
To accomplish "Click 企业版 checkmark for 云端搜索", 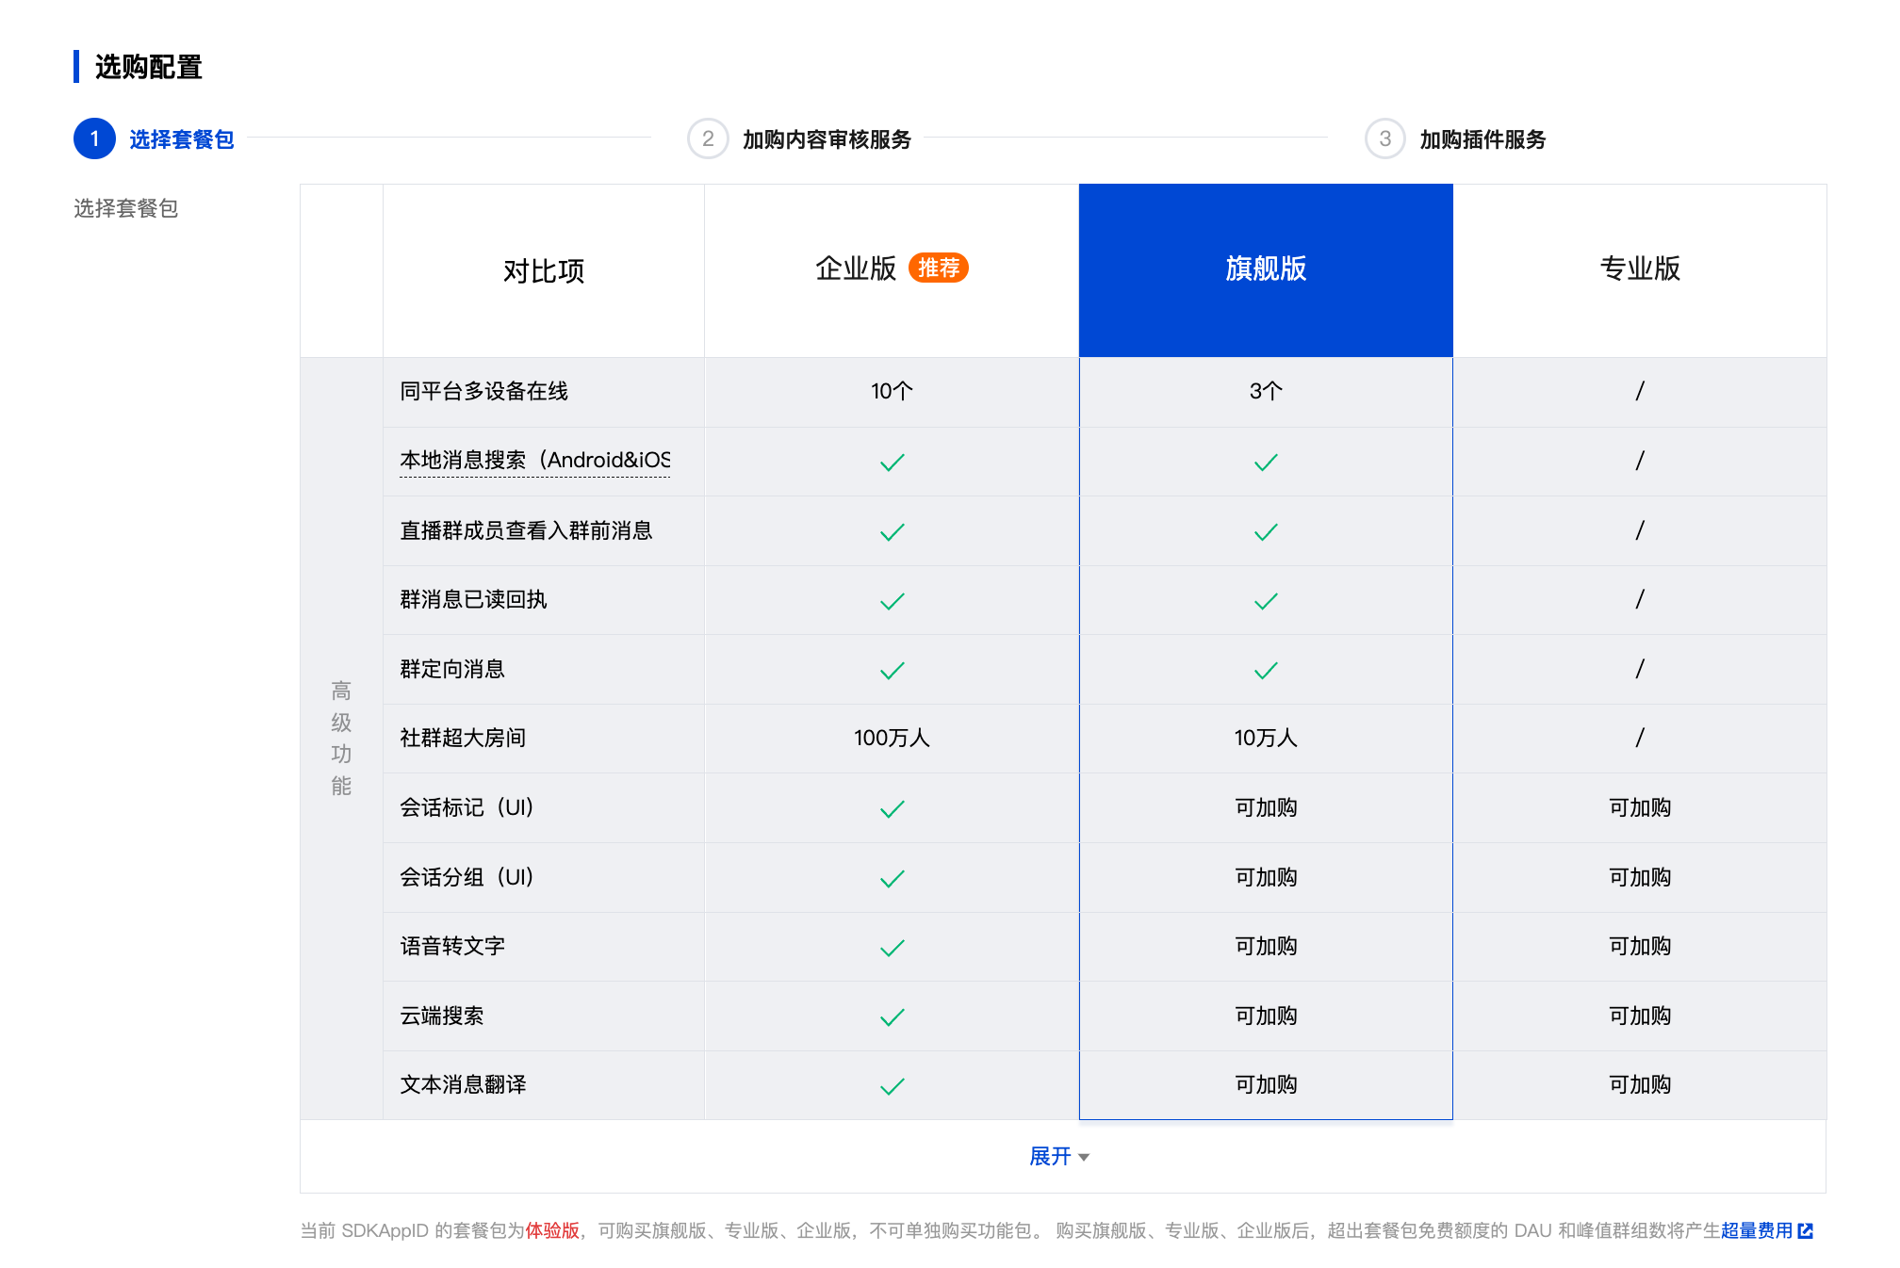I will click(892, 1016).
